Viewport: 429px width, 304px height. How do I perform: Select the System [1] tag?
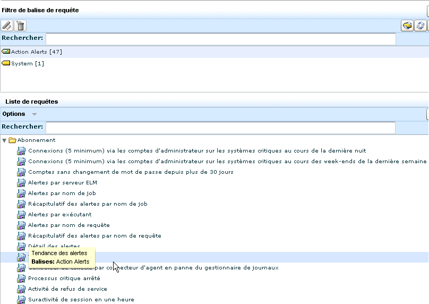[x=28, y=64]
